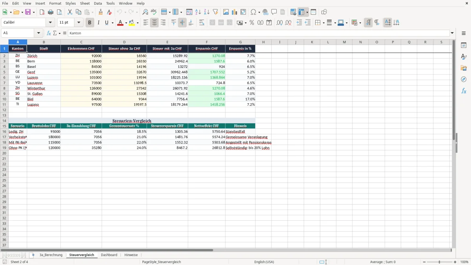Image resolution: width=471 pixels, height=265 pixels.
Task: Open the Font Name dropdown
Action: click(x=50, y=23)
